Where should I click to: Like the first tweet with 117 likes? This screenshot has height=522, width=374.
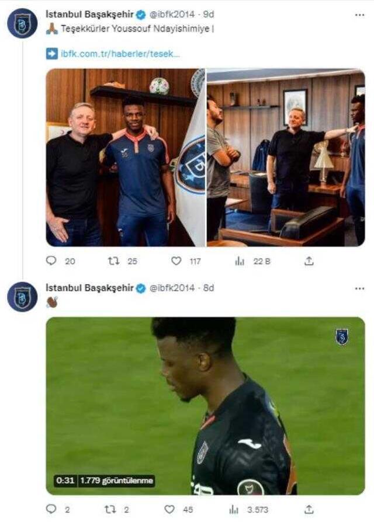pyautogui.click(x=176, y=261)
